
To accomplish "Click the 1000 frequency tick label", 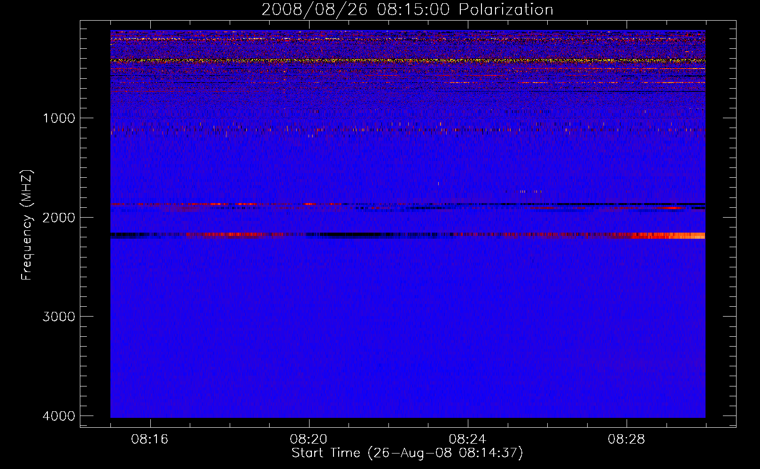I will tap(59, 118).
